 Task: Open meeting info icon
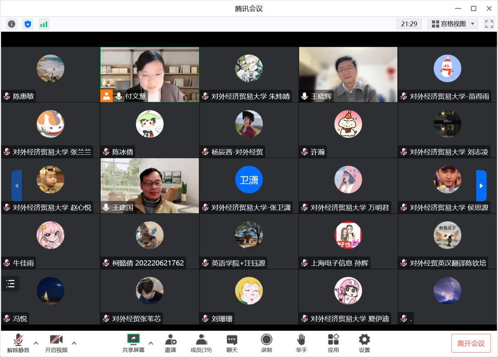[12, 24]
